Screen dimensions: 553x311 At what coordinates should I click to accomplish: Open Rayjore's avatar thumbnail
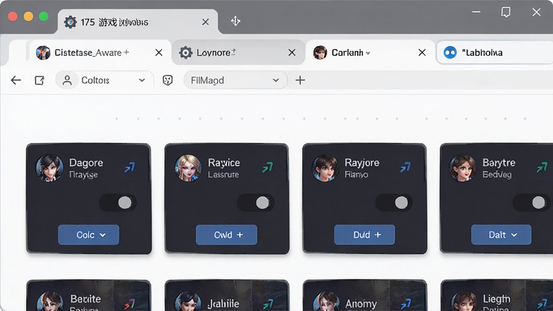325,168
